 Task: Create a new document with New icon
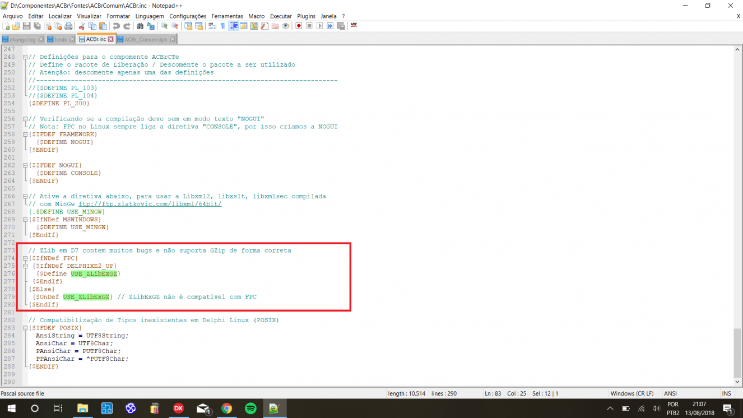click(6, 26)
